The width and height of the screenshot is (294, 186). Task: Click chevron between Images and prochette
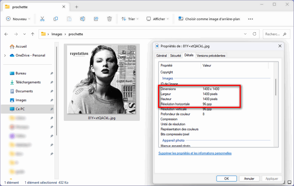65,34
